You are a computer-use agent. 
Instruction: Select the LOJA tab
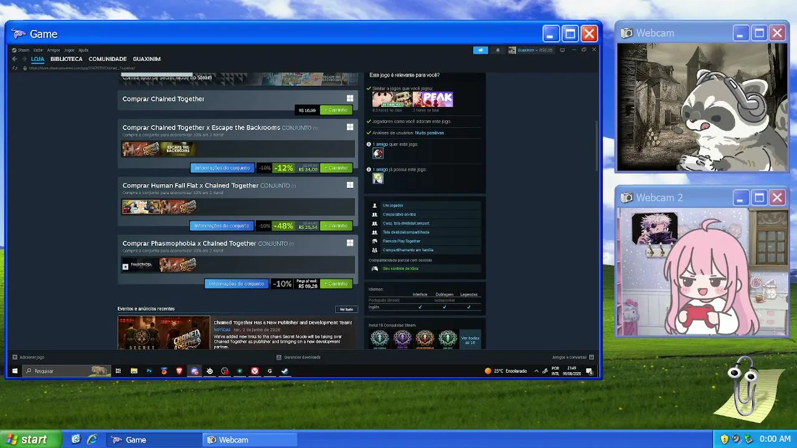(x=38, y=59)
